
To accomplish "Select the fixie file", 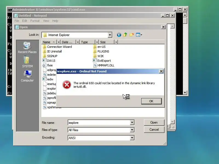I will [48, 65].
